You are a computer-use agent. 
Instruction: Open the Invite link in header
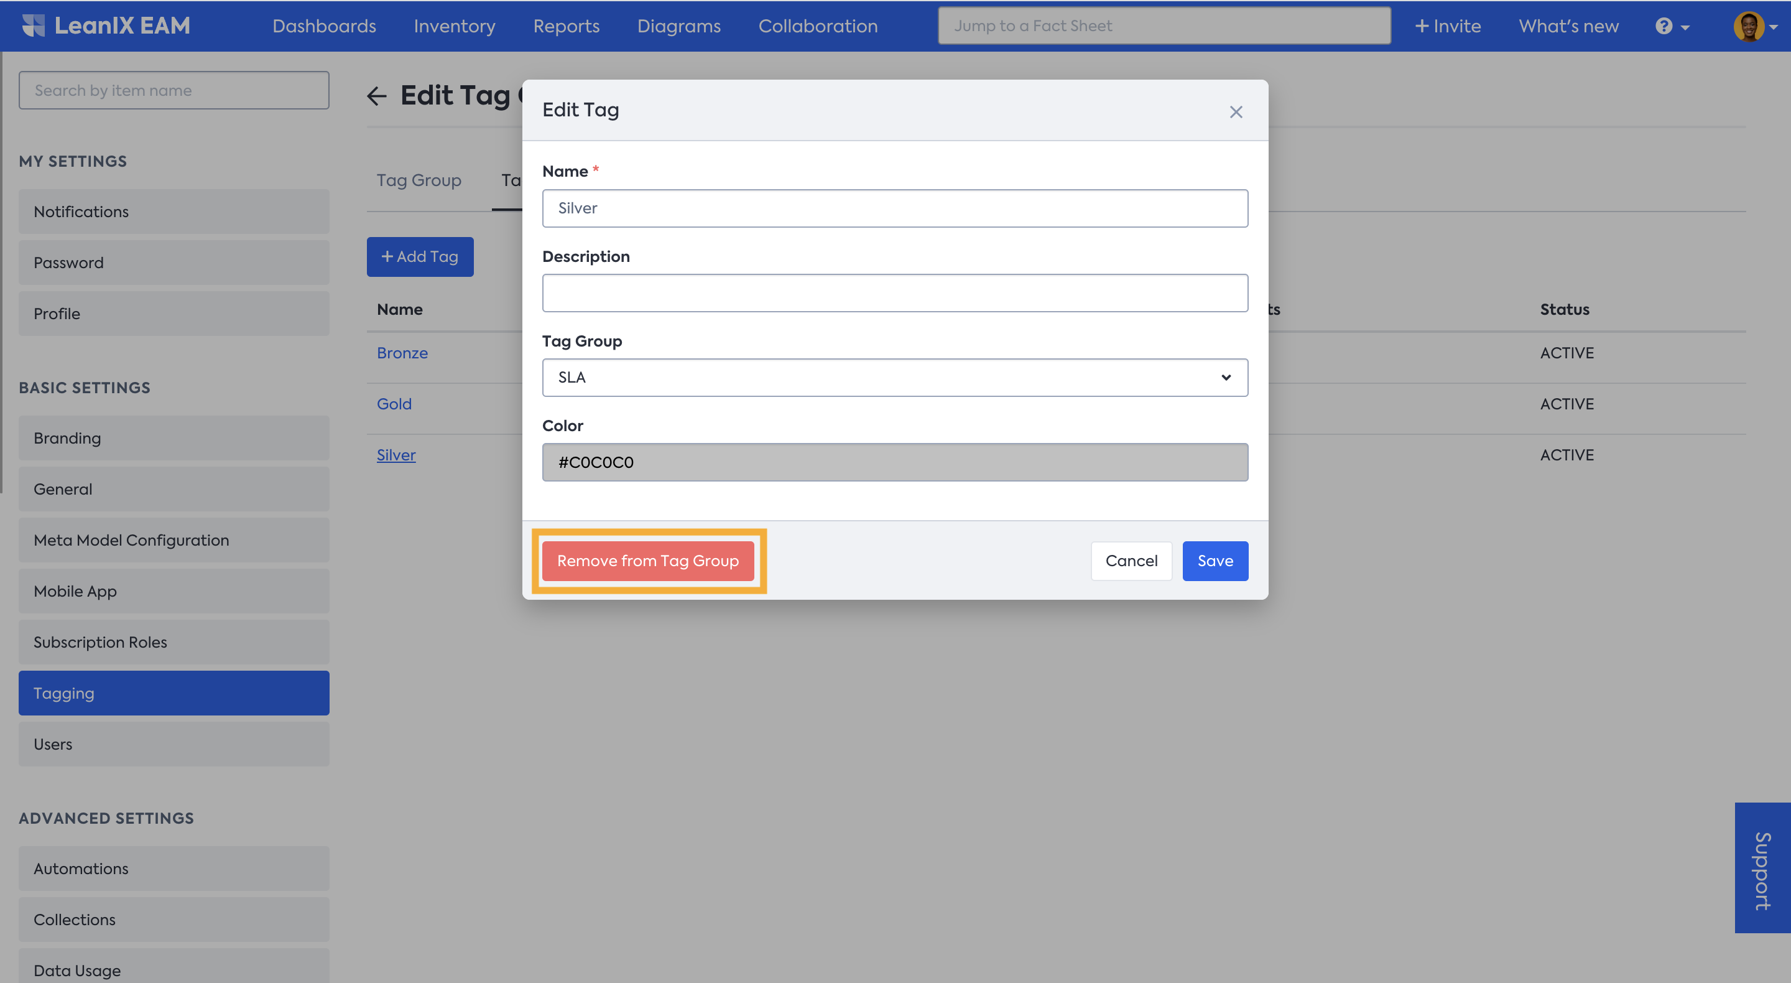tap(1448, 26)
